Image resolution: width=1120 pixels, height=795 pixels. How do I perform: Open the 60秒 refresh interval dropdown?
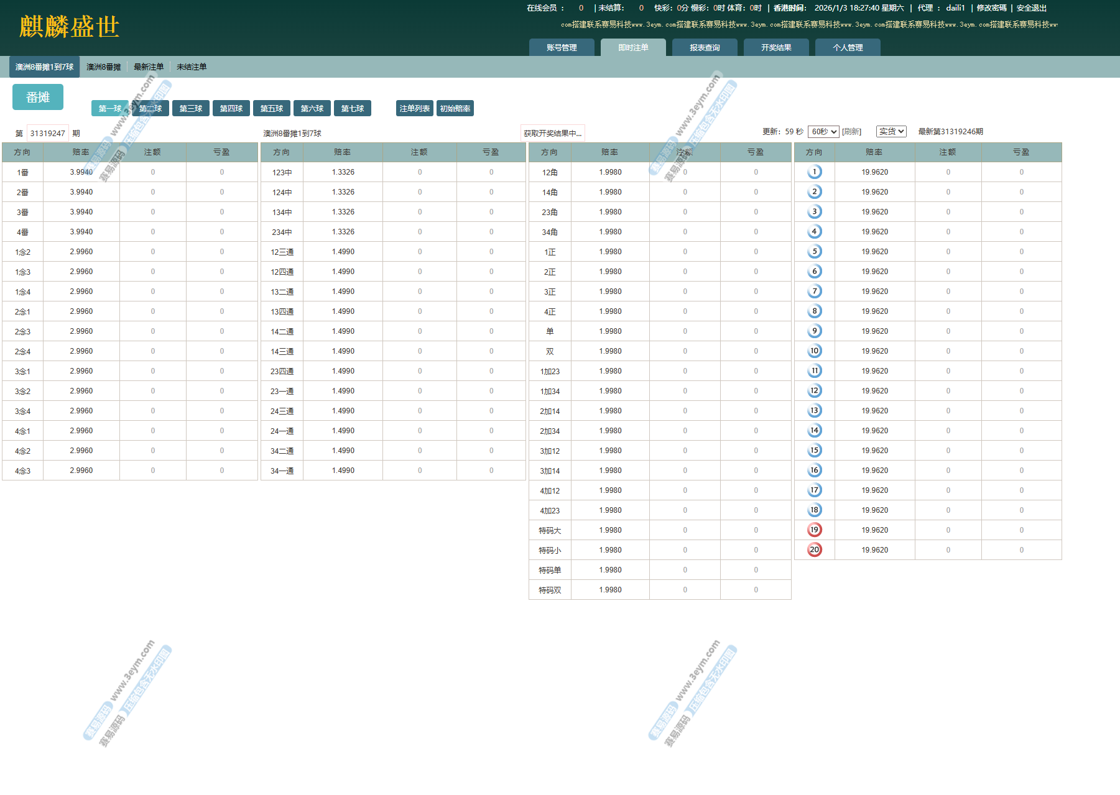[823, 132]
